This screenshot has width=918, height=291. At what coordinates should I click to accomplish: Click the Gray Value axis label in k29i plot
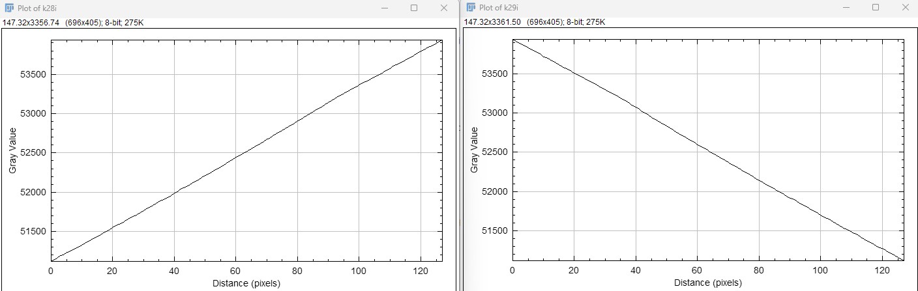coord(474,150)
